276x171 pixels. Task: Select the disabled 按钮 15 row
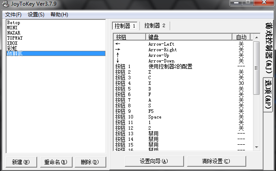(x=183, y=145)
